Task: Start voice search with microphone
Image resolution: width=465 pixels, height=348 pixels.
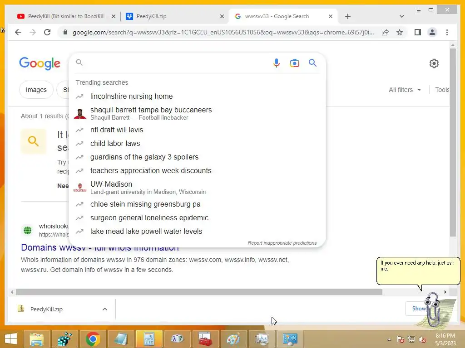Action: tap(276, 63)
